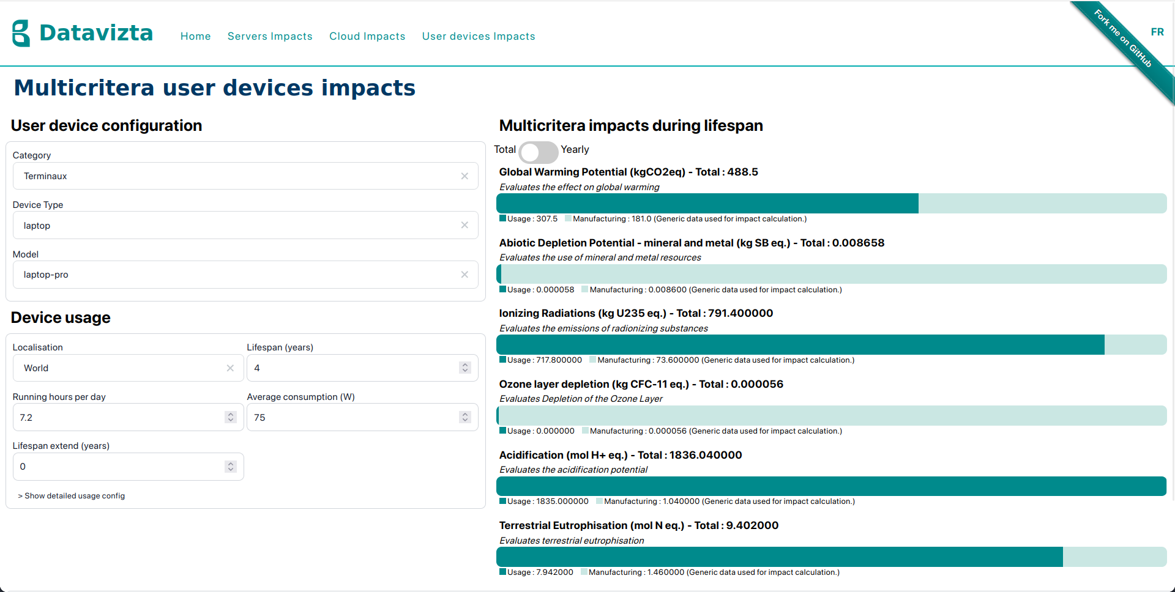This screenshot has width=1175, height=592.
Task: Switch language to FR
Action: click(x=1157, y=32)
